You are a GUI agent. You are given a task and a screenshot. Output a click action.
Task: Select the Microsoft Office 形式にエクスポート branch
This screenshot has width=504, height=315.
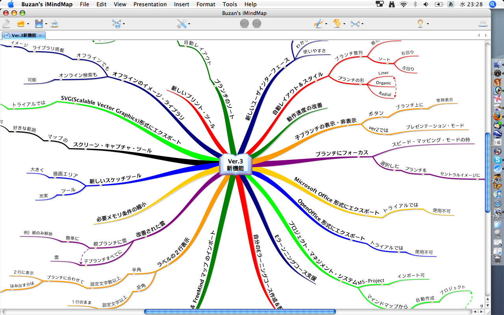[x=336, y=196]
